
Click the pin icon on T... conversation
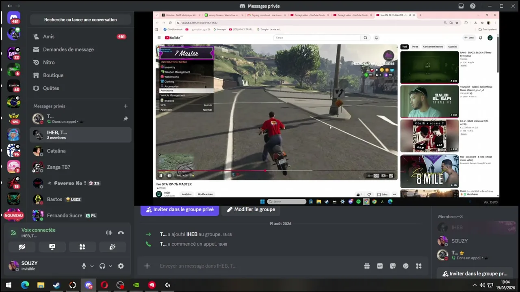click(x=126, y=118)
